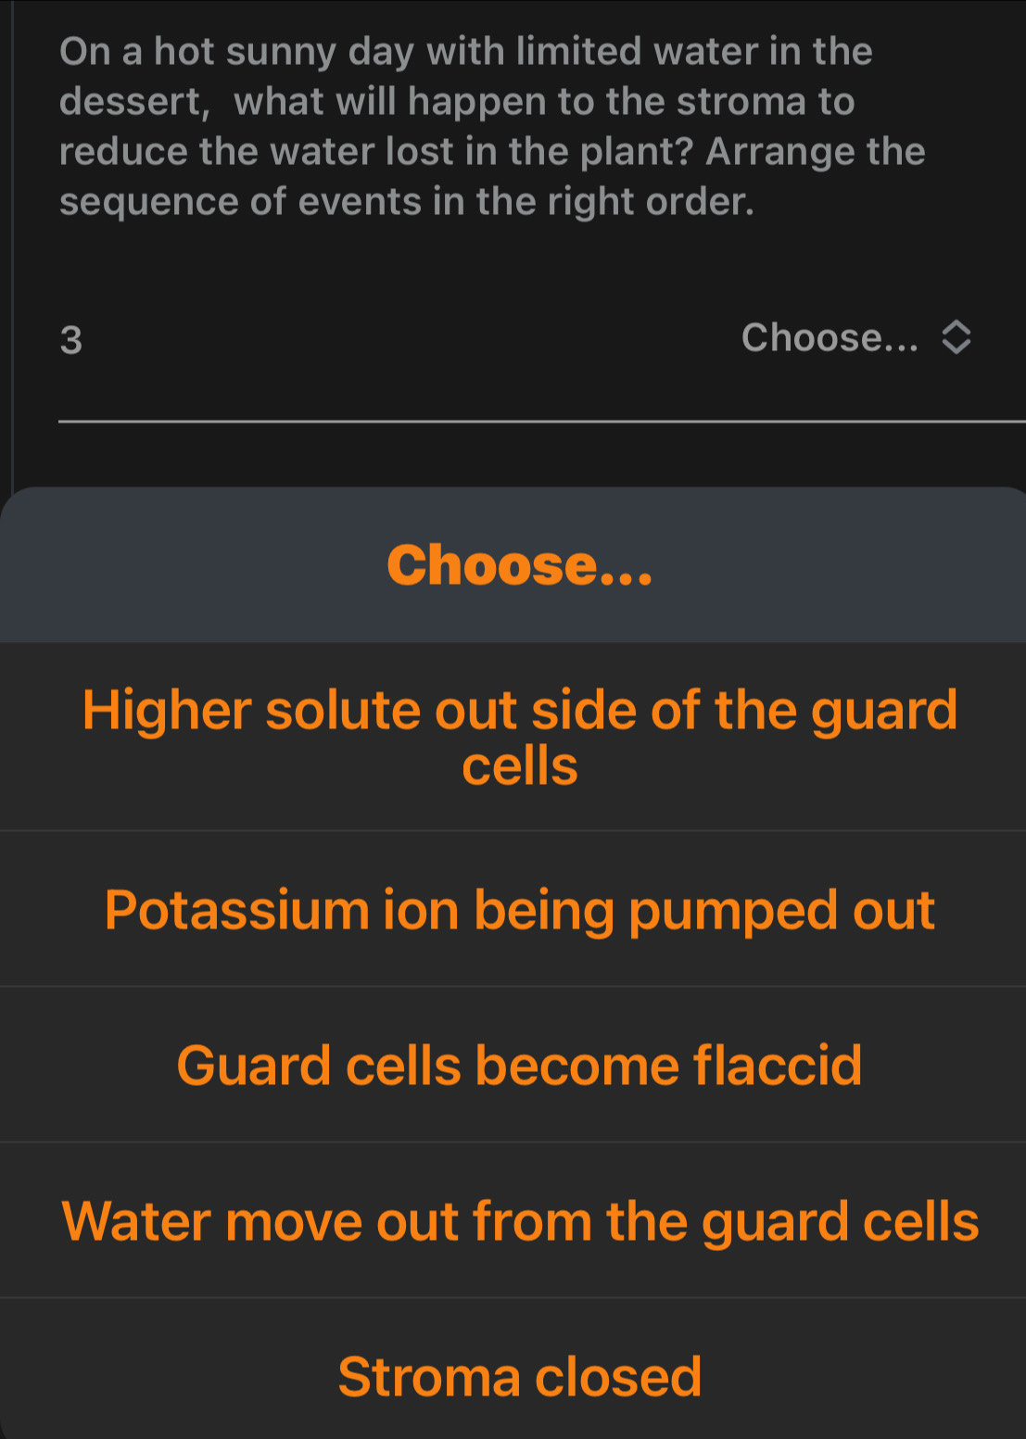
Task: Tap the orange Choose... header of the picker
Action: (x=521, y=565)
